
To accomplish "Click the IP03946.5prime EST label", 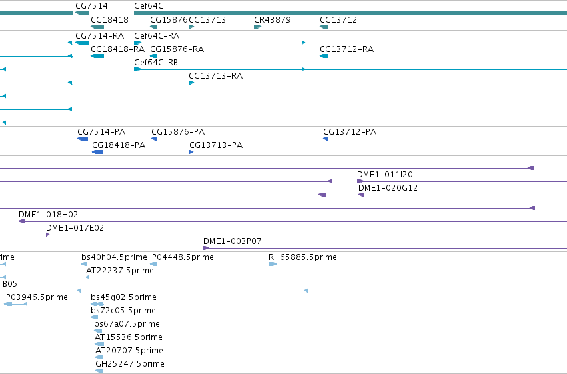I will (x=36, y=298).
